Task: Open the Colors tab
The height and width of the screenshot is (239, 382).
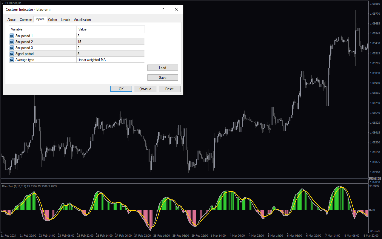Action: (53, 20)
